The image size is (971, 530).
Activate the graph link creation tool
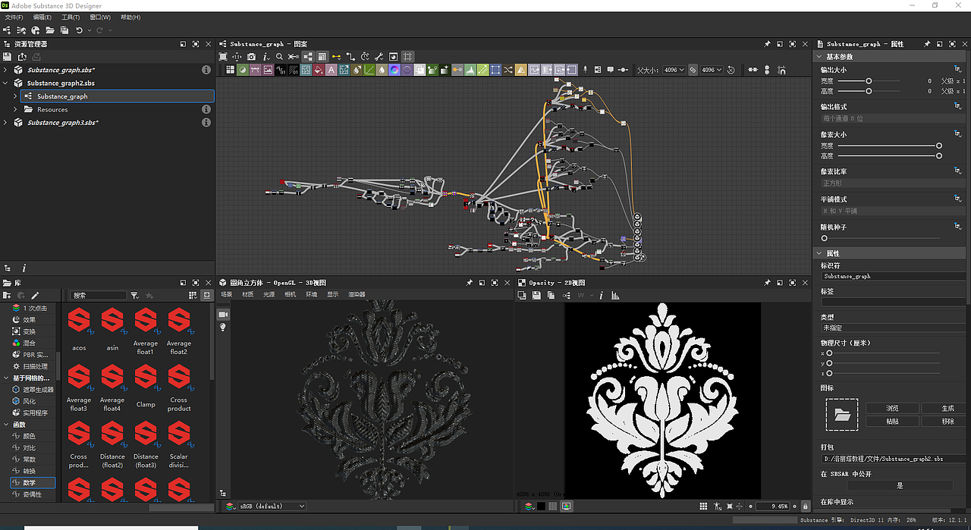pyautogui.click(x=336, y=56)
